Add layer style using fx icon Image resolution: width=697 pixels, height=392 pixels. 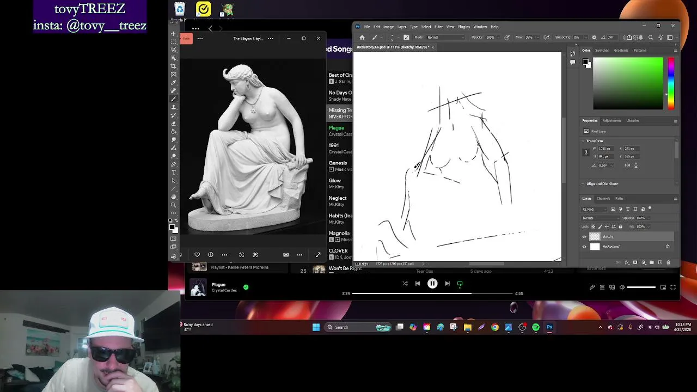tap(626, 262)
